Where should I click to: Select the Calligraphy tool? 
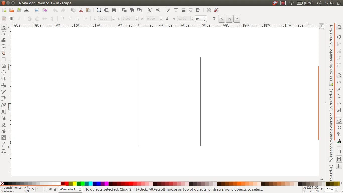point(4,105)
